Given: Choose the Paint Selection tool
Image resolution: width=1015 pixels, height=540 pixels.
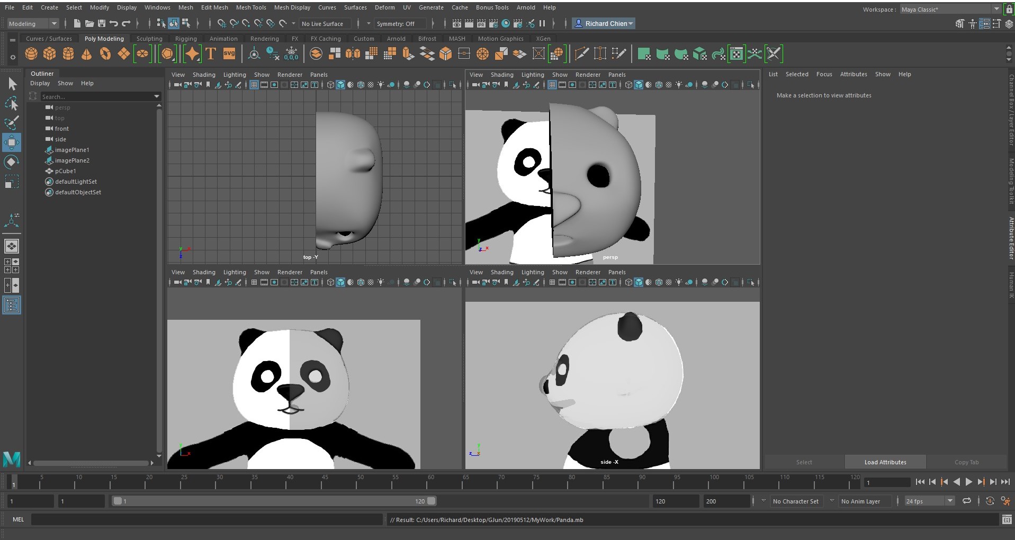Looking at the screenshot, I should [12, 123].
